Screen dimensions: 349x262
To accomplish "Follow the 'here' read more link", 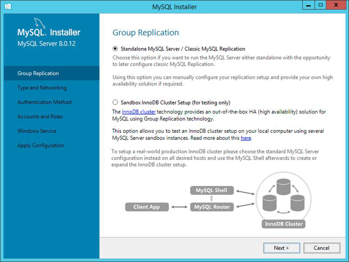I will tap(246, 138).
